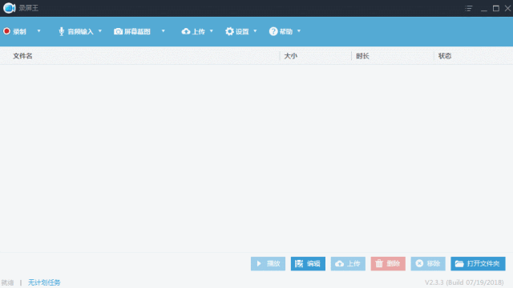
Task: Open the title bar menu lines icon
Action: 469,8
